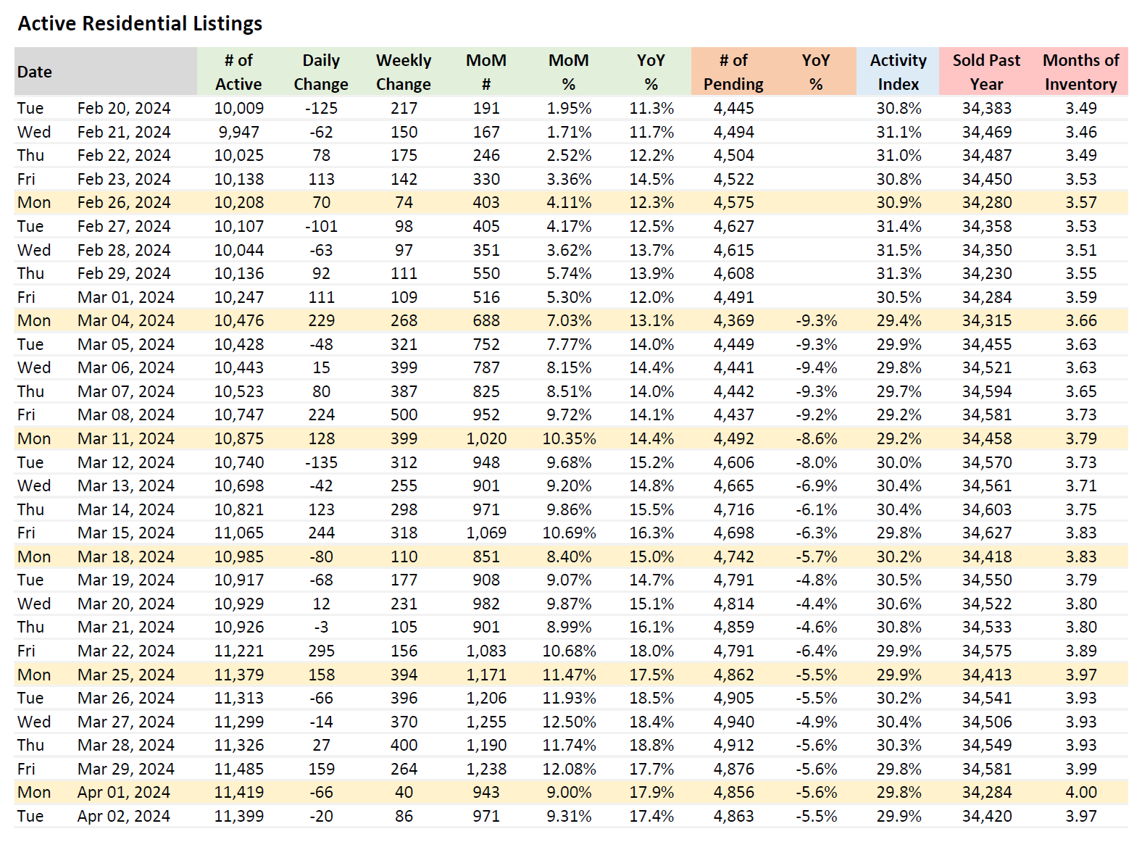Select the Date column header
1142x842 pixels.
35,72
